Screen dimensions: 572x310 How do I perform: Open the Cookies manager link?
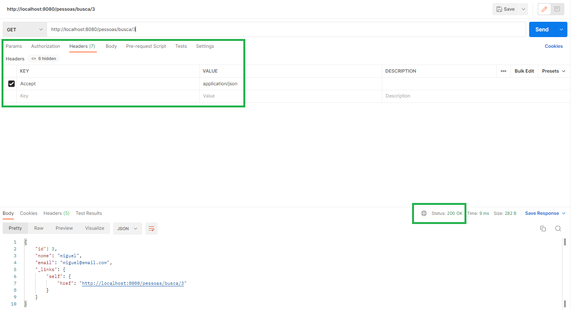[x=554, y=46]
